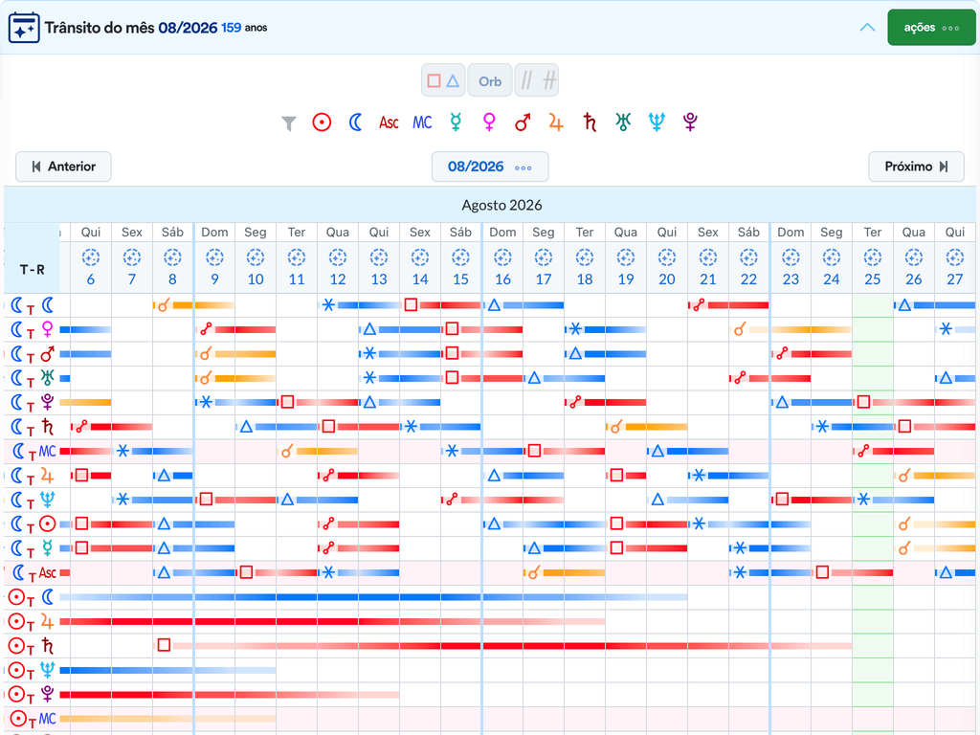Viewport: 980px width, 735px height.
Task: Click the Moon-MC opposition marker on day 25
Action: tap(863, 452)
